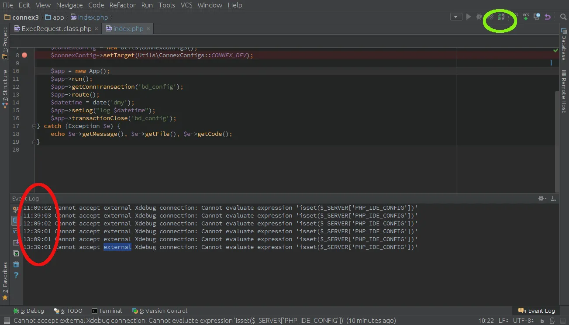Open the Version Control tool window tab

[160, 311]
